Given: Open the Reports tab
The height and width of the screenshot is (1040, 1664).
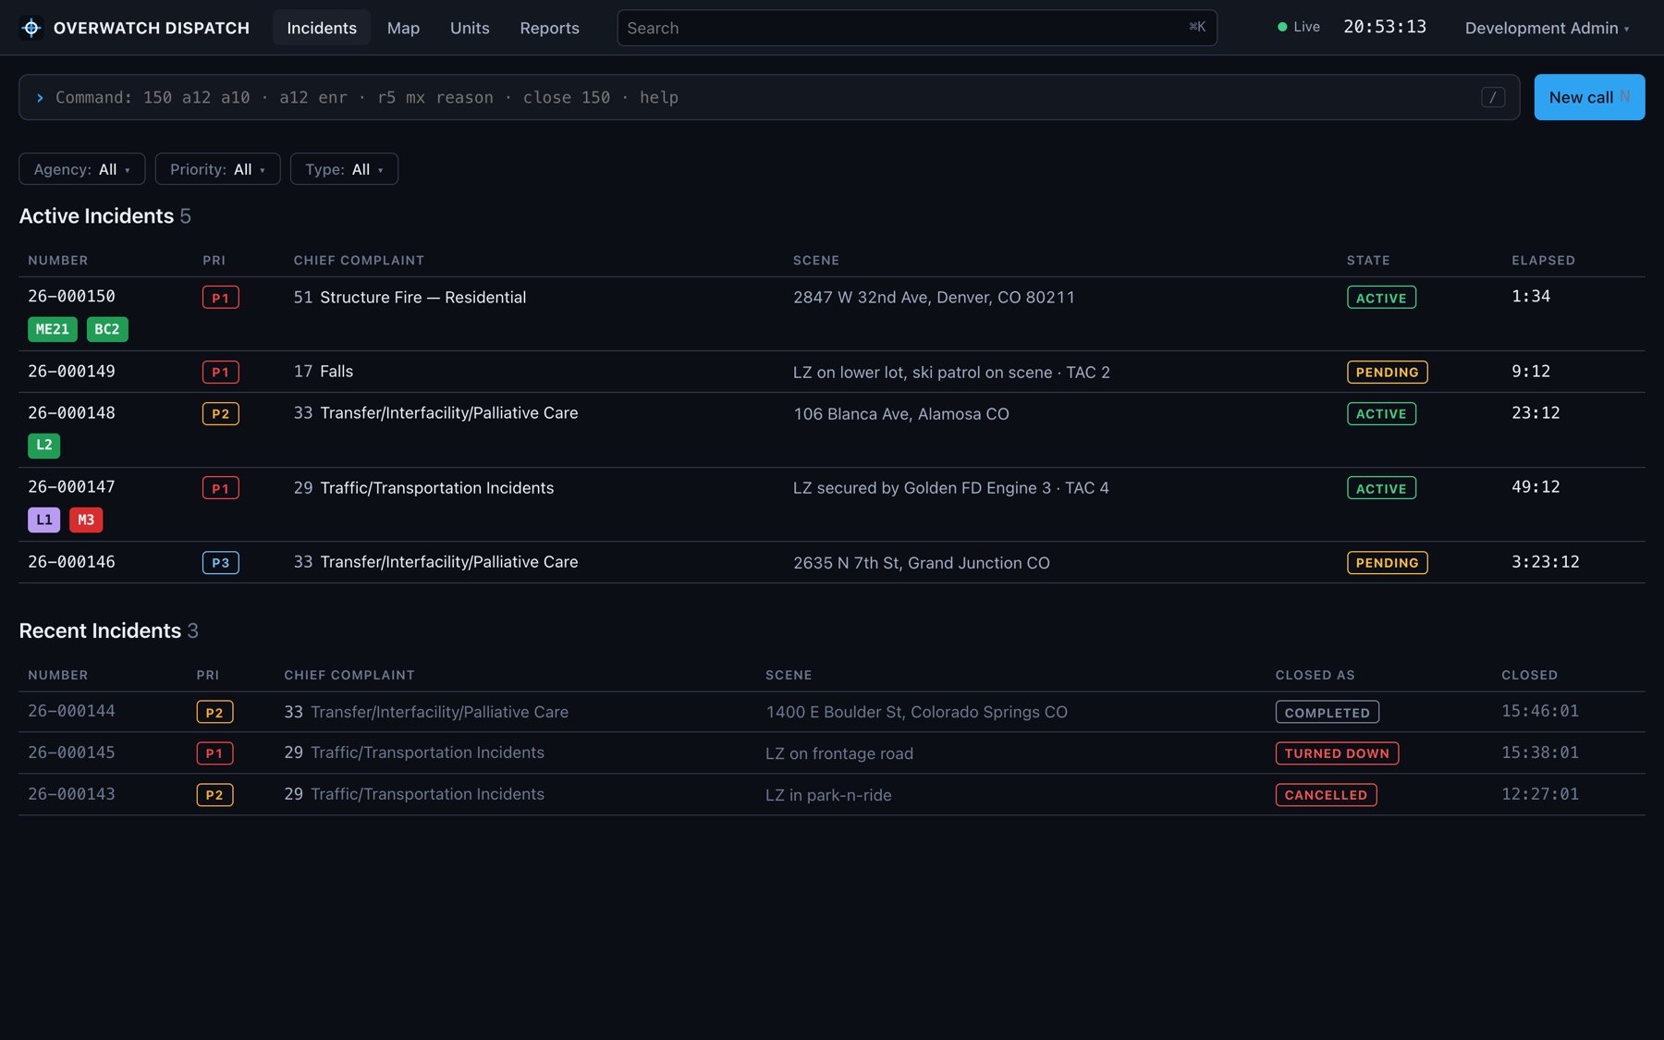Looking at the screenshot, I should [549, 28].
